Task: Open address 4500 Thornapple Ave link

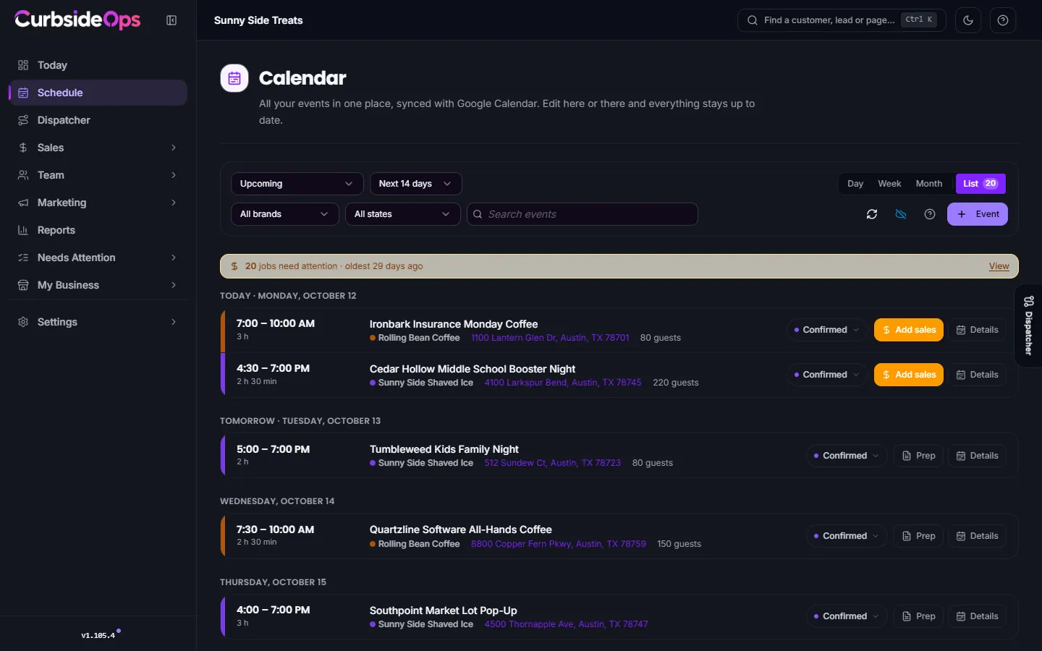Action: [x=566, y=624]
